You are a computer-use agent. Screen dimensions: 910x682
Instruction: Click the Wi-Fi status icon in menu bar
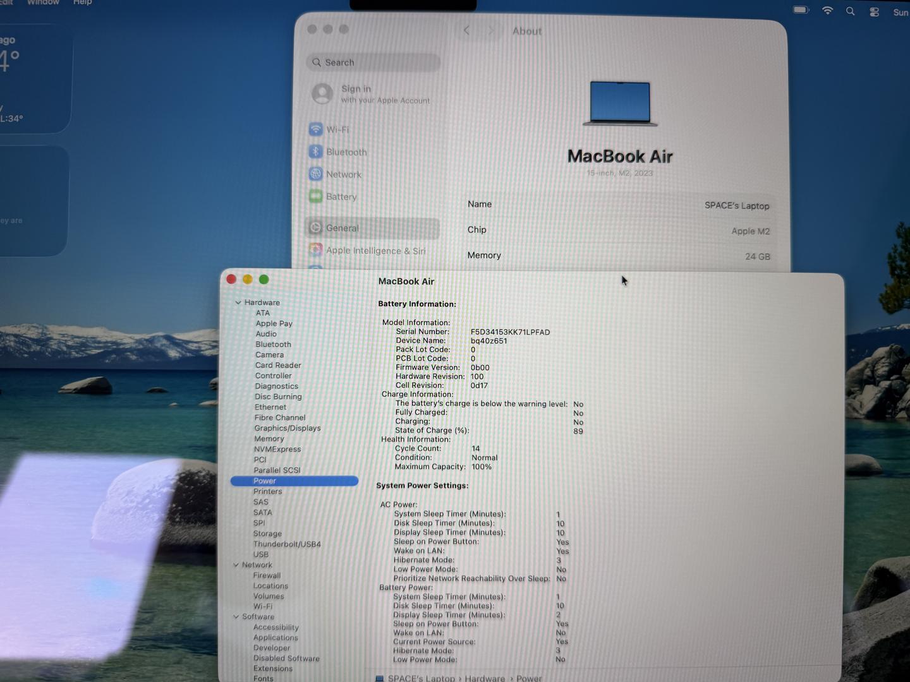pyautogui.click(x=827, y=11)
